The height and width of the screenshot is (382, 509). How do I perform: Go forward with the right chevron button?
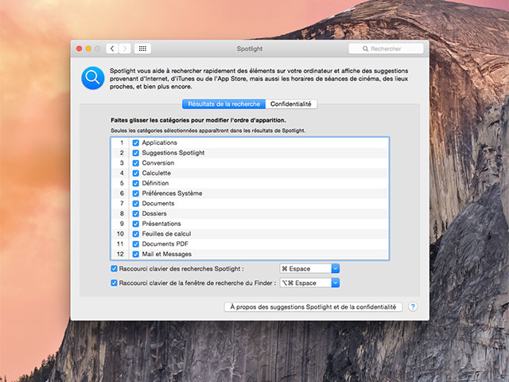coord(125,49)
